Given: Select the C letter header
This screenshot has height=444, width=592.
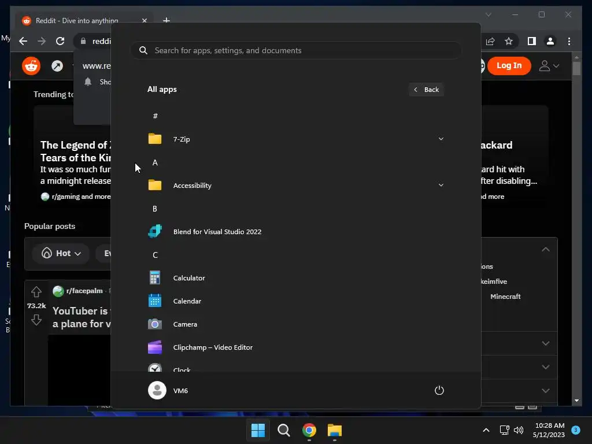Looking at the screenshot, I should (x=155, y=255).
